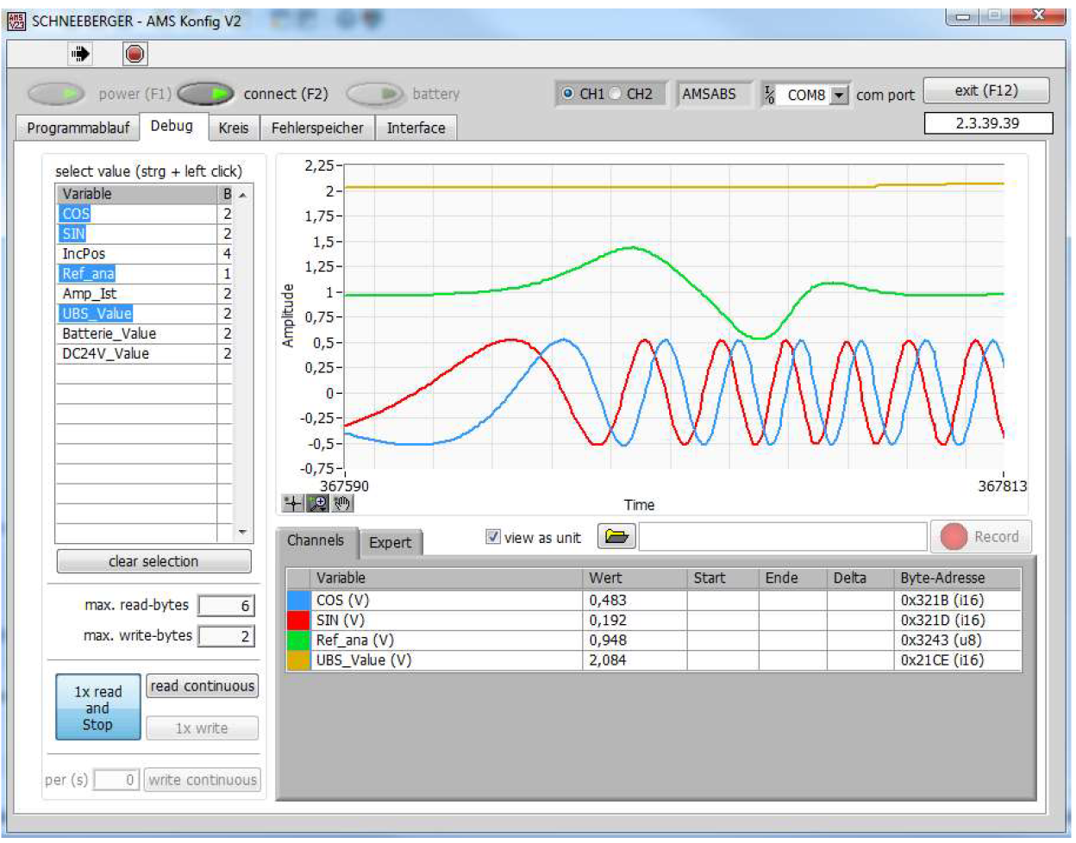Activate the zoom magnifier graph tool
Screen dimensions: 1076x843
pos(317,503)
